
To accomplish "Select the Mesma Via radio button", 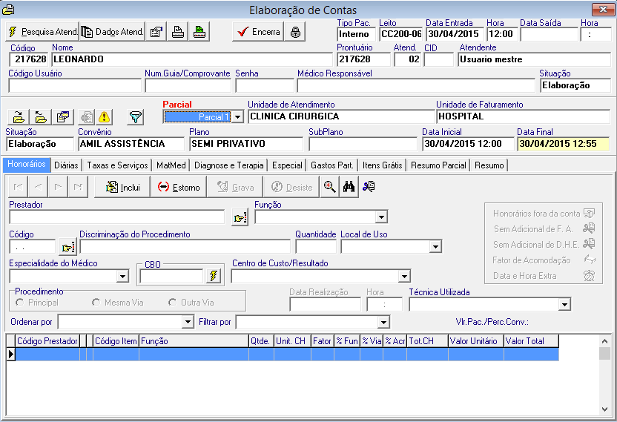I will click(96, 303).
